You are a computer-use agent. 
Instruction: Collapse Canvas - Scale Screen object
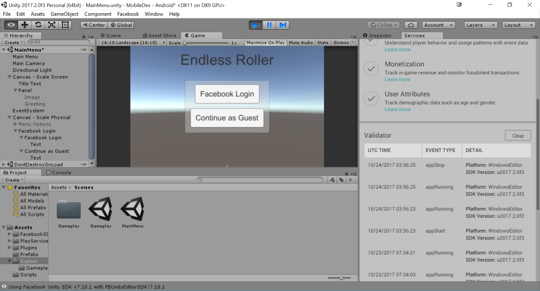pyautogui.click(x=10, y=77)
